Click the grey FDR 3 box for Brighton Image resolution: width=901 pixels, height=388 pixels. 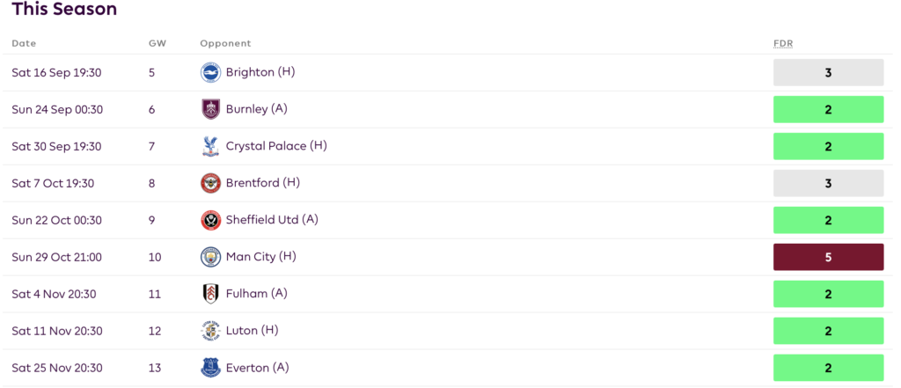coord(828,72)
